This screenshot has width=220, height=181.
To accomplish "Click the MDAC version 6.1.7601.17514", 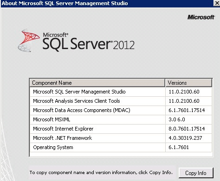I will click(187, 110).
